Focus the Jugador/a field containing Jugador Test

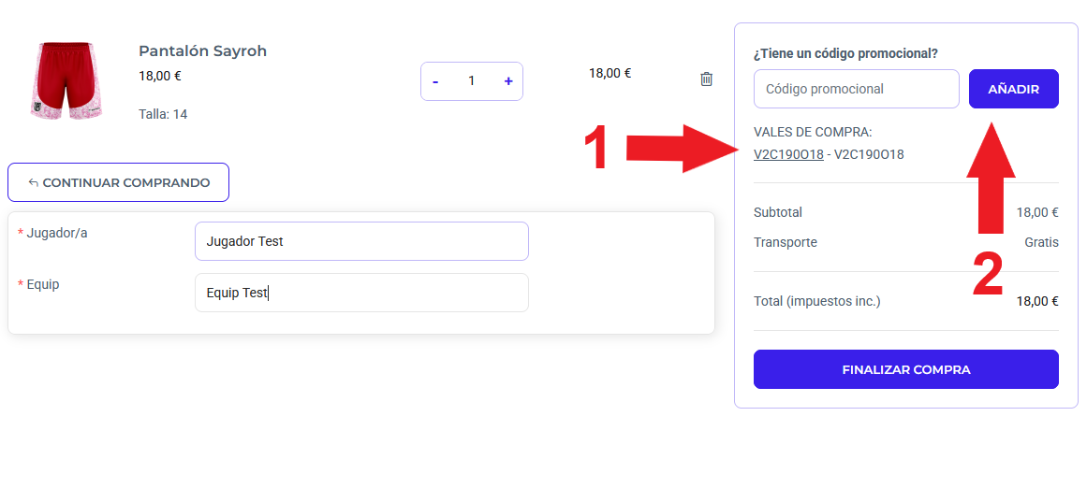click(362, 241)
